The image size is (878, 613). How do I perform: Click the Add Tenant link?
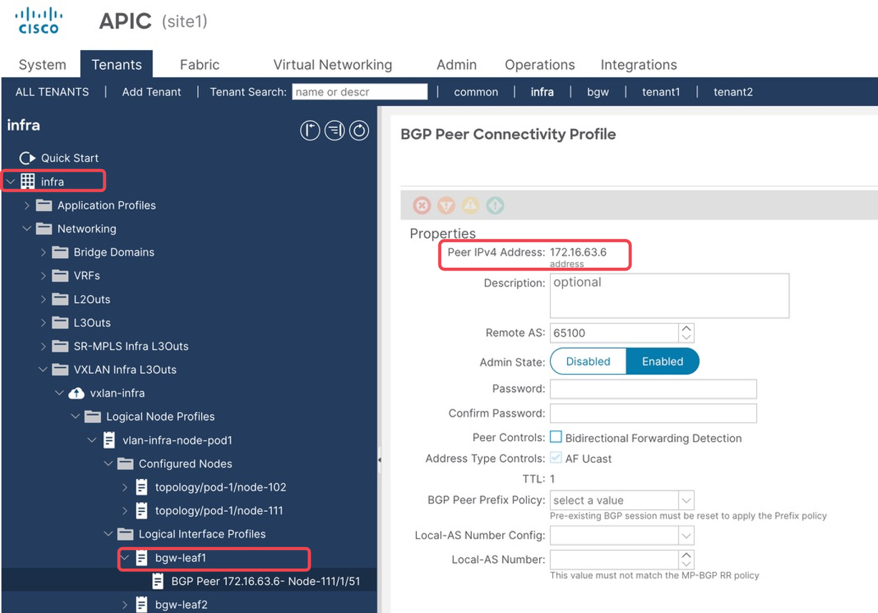151,92
